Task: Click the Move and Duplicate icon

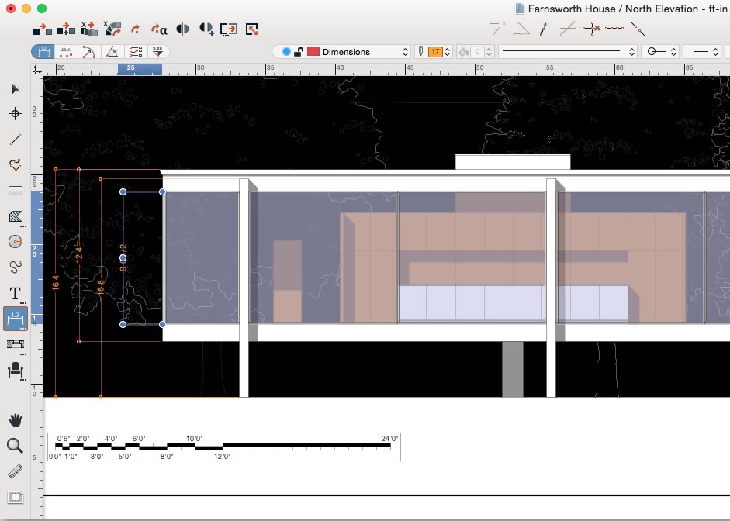Action: (x=66, y=29)
